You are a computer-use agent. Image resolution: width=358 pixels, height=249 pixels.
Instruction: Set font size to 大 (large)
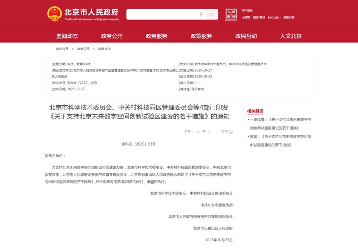[198, 132]
